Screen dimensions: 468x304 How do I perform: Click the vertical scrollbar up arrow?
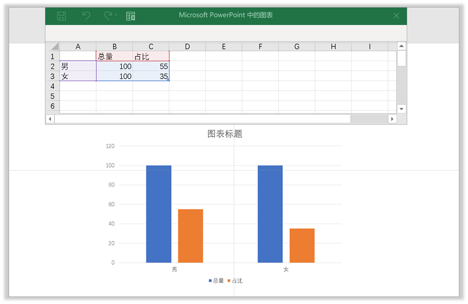pos(401,46)
